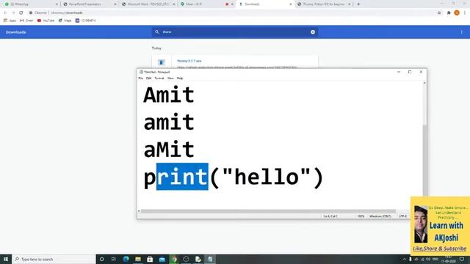Image resolution: width=470 pixels, height=264 pixels.
Task: Open the Chrome three-dot menu
Action: coord(465,13)
